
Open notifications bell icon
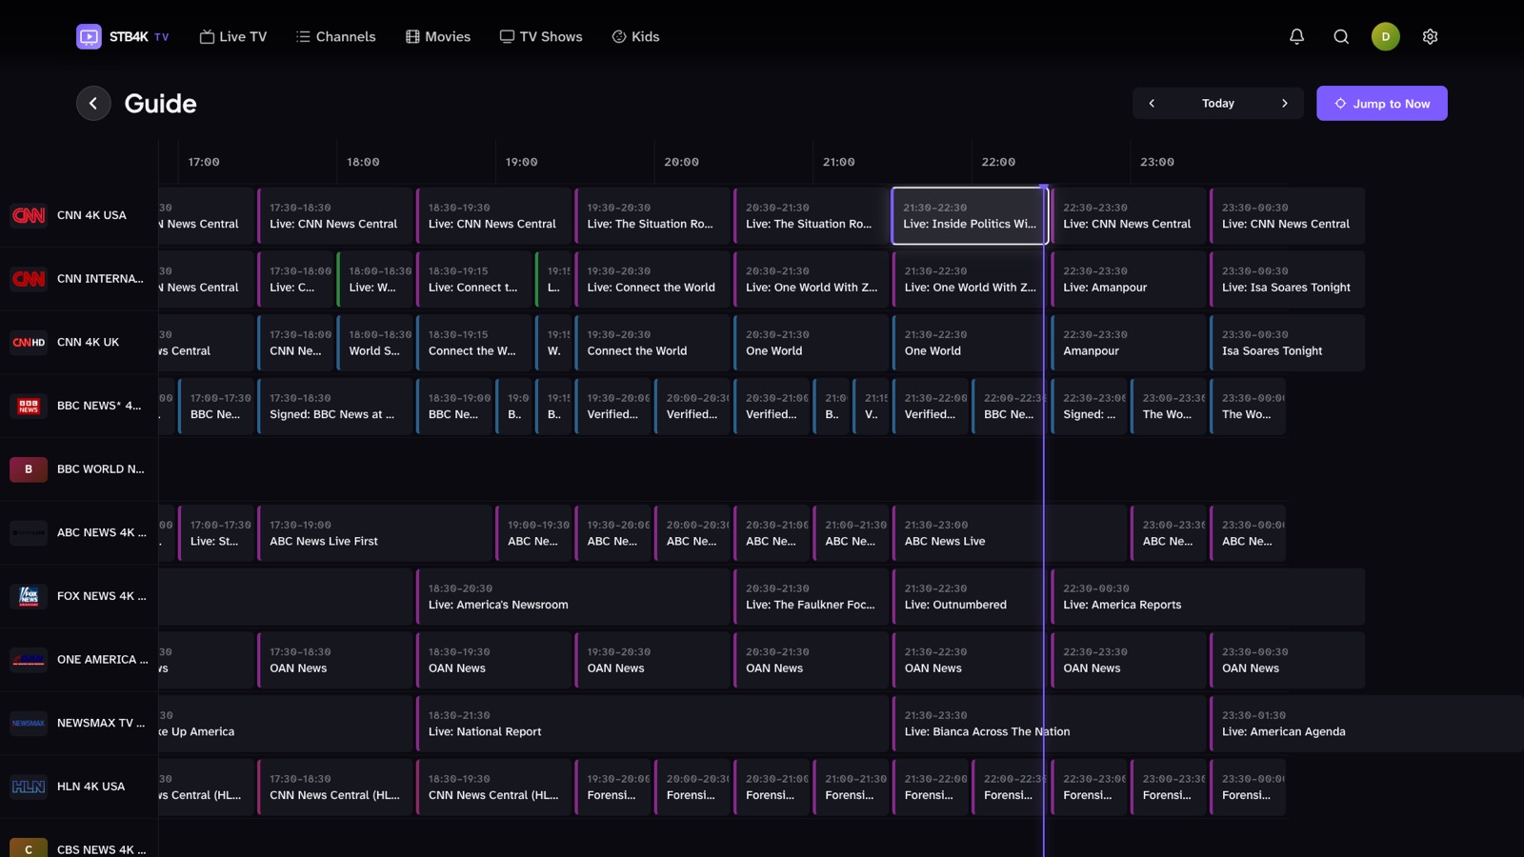pos(1296,37)
